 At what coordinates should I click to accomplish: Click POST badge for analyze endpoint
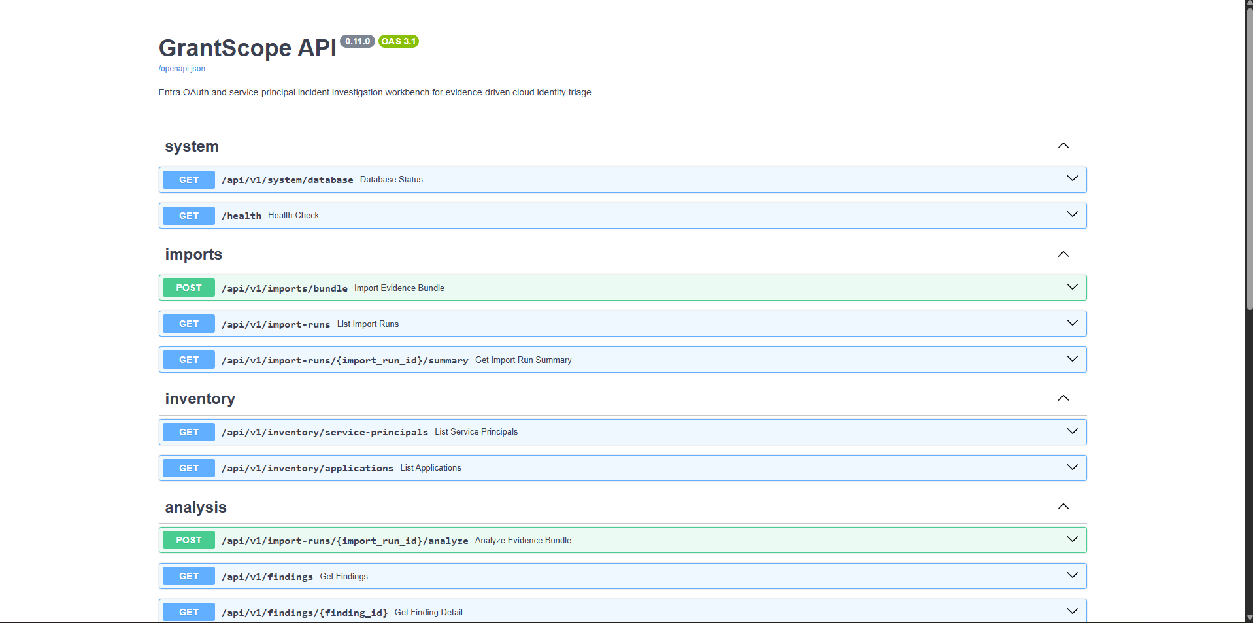pyautogui.click(x=189, y=540)
